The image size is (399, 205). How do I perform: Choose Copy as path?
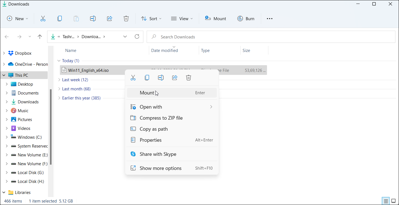pos(172,129)
